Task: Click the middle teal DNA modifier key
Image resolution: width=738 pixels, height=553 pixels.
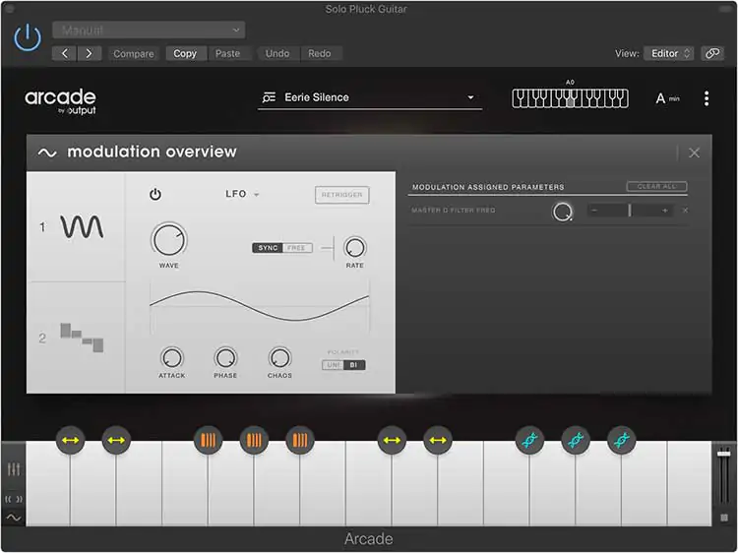Action: (x=576, y=441)
